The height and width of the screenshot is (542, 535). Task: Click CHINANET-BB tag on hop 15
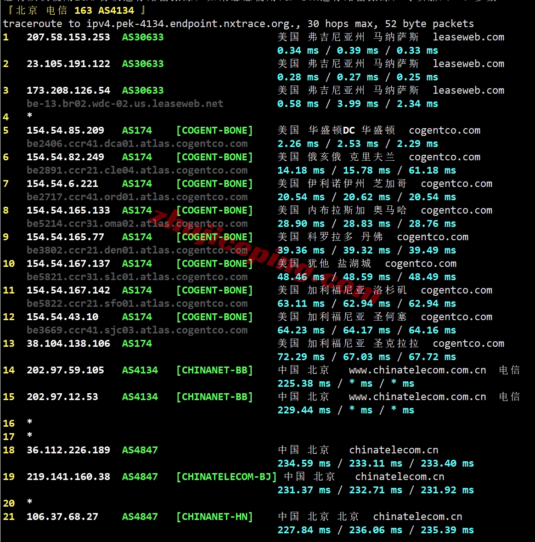pos(214,397)
